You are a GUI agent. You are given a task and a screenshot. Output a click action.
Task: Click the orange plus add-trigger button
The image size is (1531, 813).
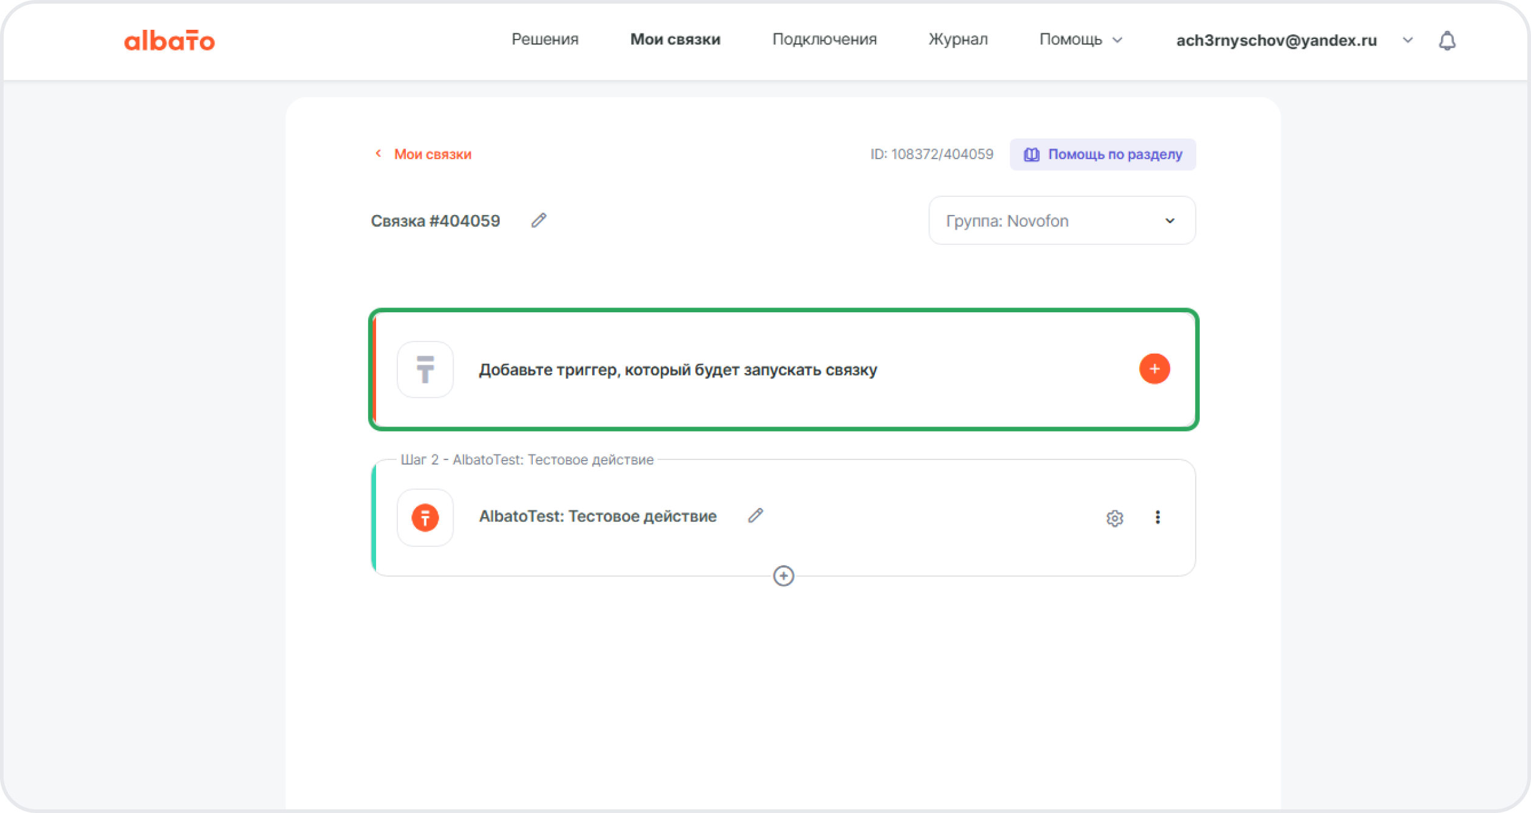(1154, 369)
